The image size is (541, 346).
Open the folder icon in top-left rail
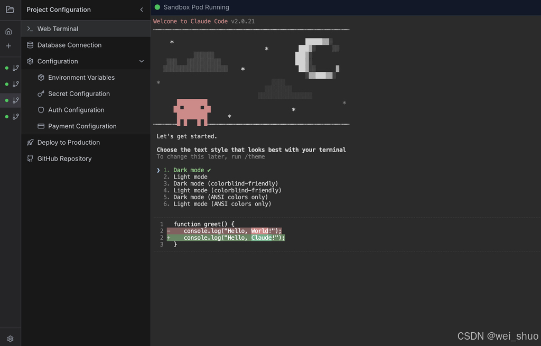[10, 10]
